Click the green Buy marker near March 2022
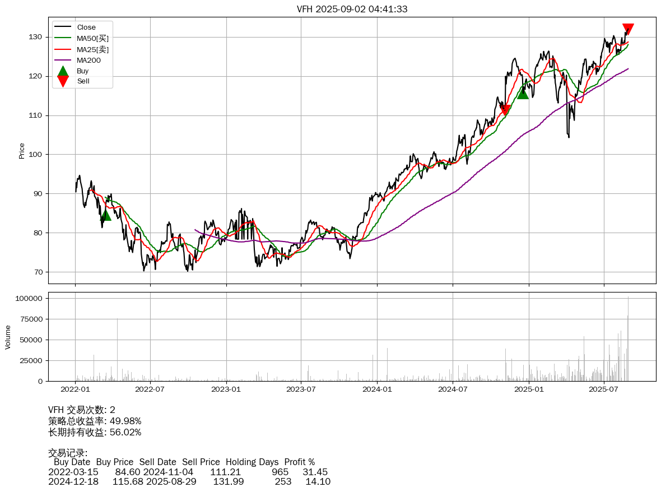This screenshot has height=492, width=661. pyautogui.click(x=105, y=215)
